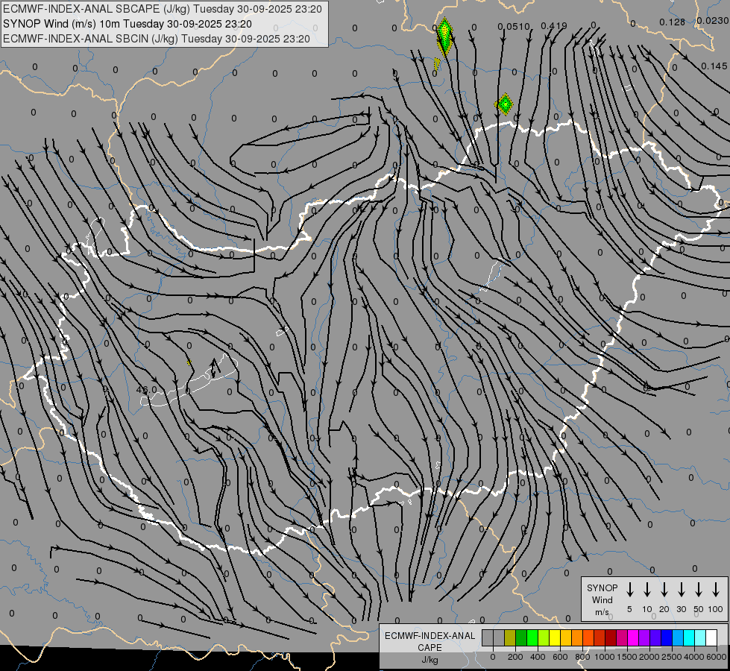The height and width of the screenshot is (671, 730).
Task: Click the SBCAPE title line in the header
Action: click(162, 9)
